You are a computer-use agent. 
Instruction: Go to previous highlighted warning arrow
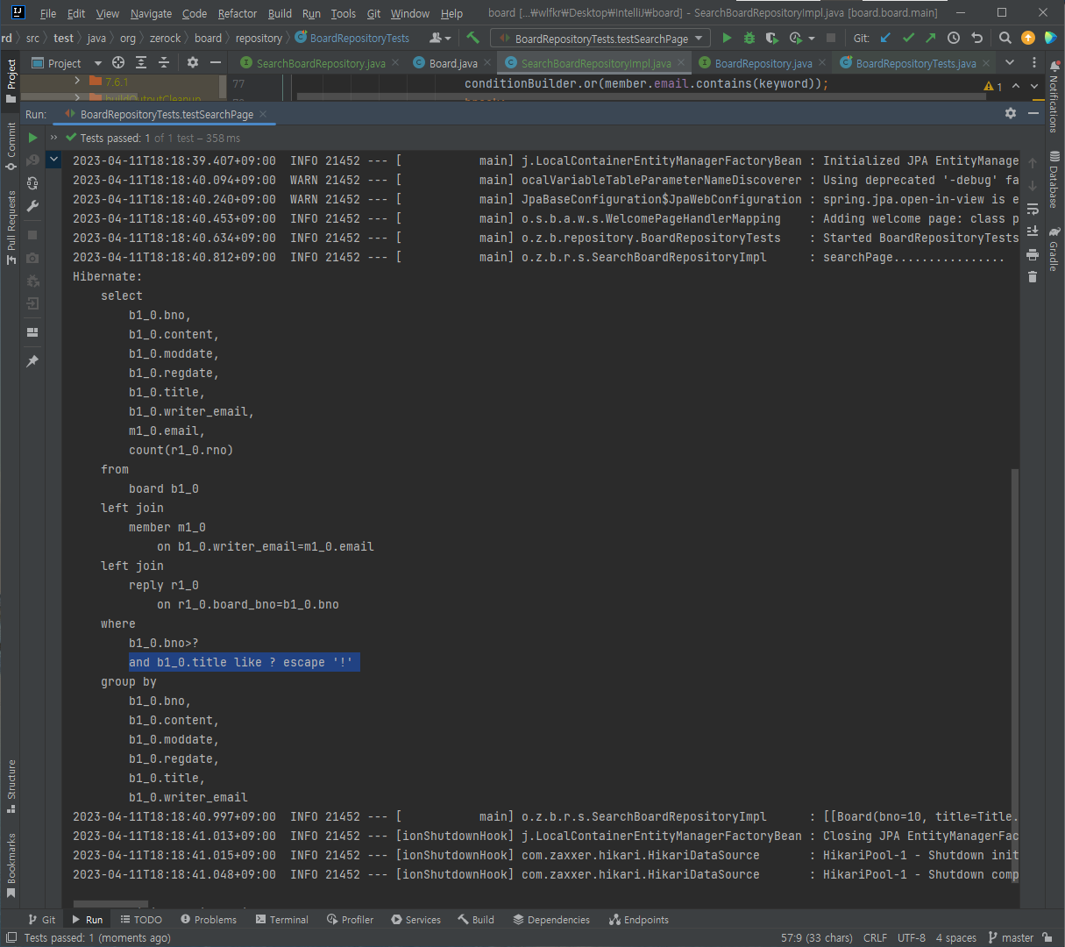click(1016, 86)
